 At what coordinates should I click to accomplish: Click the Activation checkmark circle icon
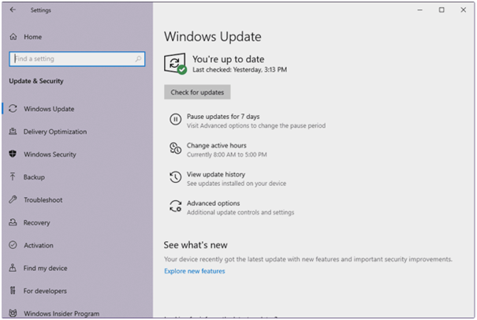pos(13,245)
